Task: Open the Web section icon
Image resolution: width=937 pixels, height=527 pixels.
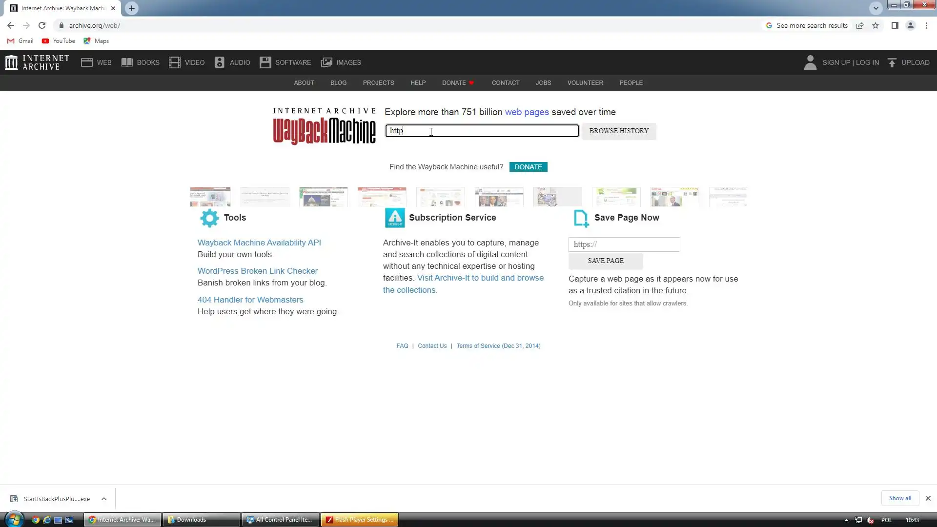Action: click(x=87, y=62)
